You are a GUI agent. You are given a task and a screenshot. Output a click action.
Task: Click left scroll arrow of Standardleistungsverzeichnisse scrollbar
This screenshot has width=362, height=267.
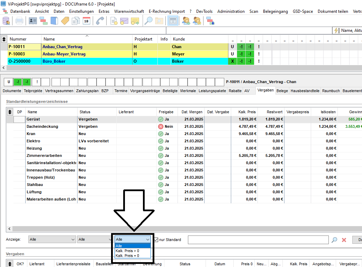pos(9,229)
